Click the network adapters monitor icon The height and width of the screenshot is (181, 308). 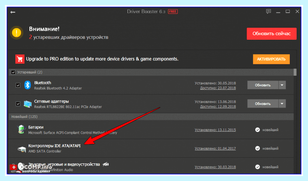(27, 104)
